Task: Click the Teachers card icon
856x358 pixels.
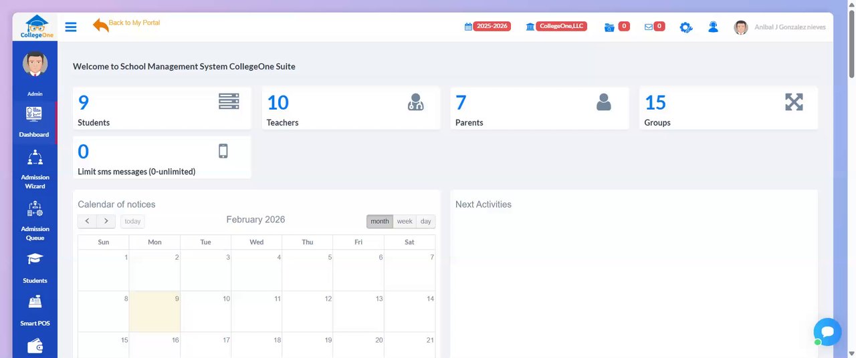Action: [x=415, y=102]
